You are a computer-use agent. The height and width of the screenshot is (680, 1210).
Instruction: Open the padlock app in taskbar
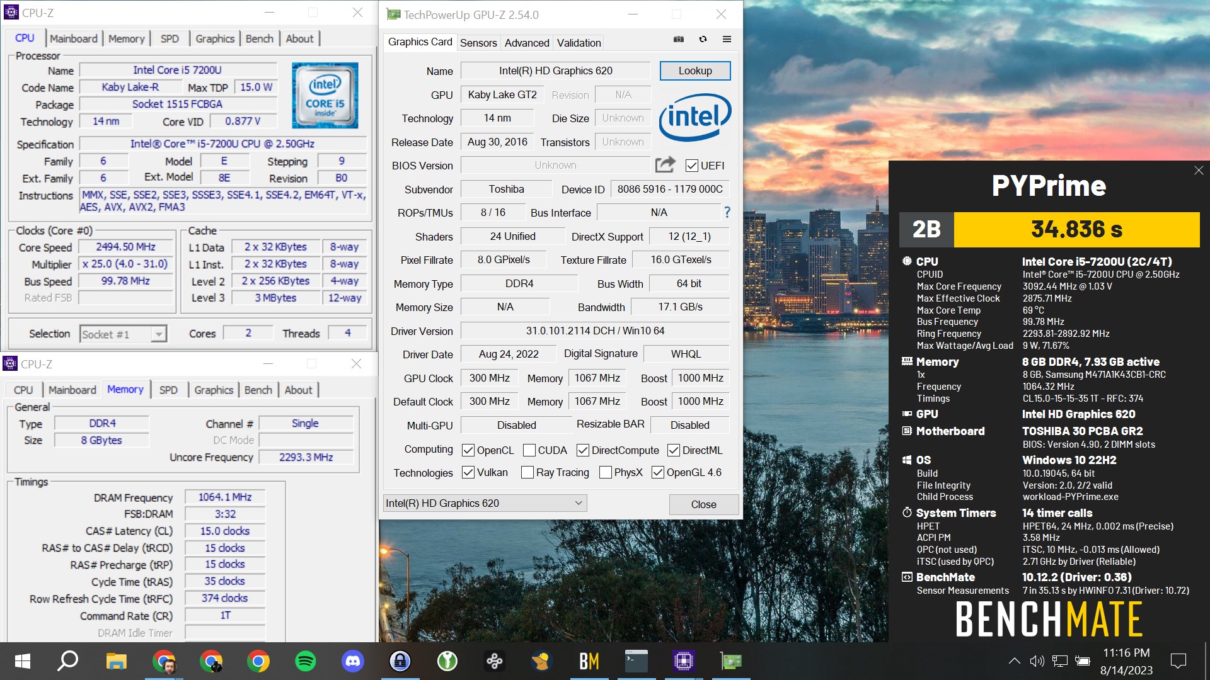[400, 661]
